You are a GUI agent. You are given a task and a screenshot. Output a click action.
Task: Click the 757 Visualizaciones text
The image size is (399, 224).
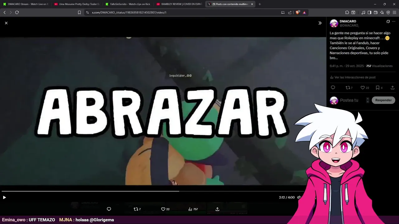379,66
